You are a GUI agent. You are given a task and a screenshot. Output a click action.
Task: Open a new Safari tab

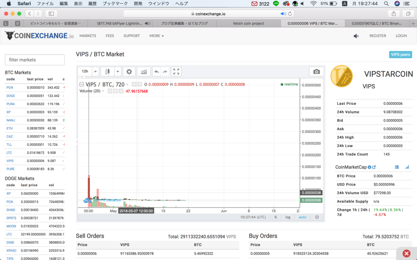coord(413,24)
